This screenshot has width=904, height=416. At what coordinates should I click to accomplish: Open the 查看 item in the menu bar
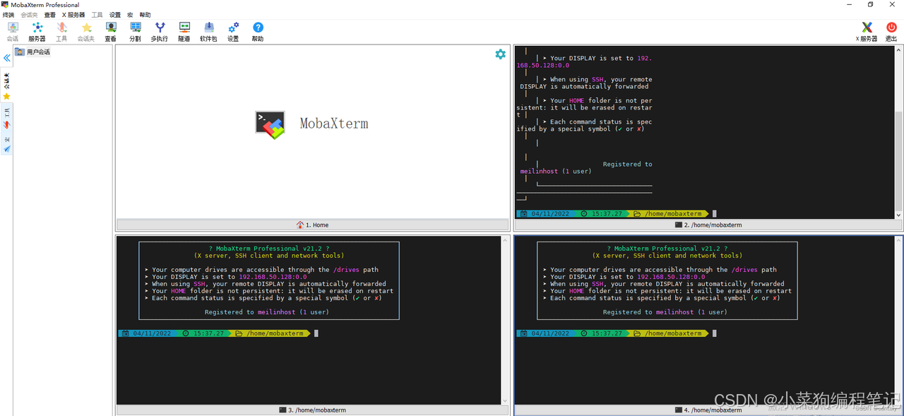(49, 15)
